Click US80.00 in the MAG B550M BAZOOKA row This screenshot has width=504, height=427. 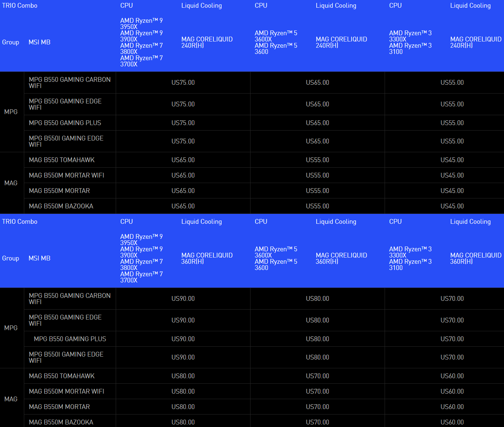point(183,422)
